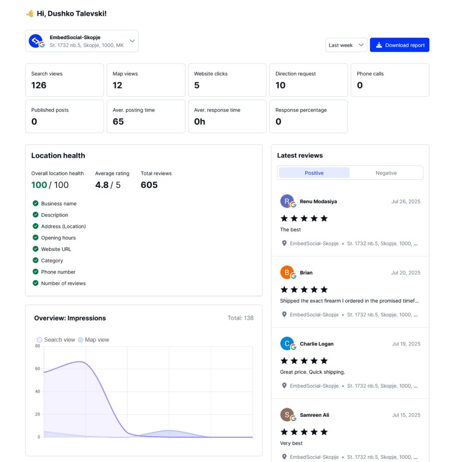Screen dimensions: 476x462
Task: Click the download arrow icon in report button
Action: tap(379, 45)
